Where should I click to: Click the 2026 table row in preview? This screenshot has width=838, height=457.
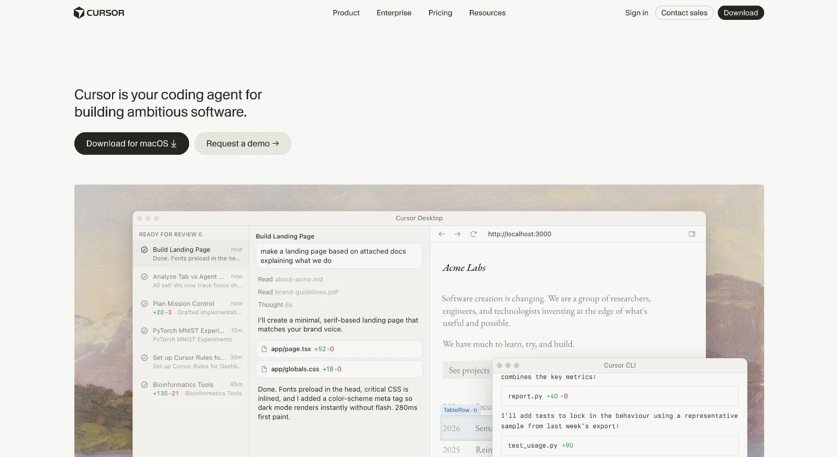point(467,428)
